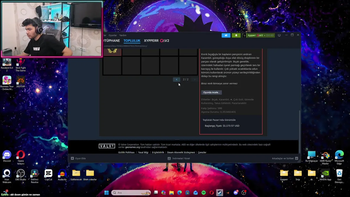Click the Steam profile avatar picture
The width and height of the screenshot is (350, 197).
(244, 35)
